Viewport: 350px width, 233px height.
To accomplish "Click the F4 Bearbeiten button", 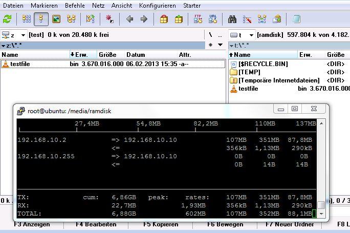I will tap(96, 224).
